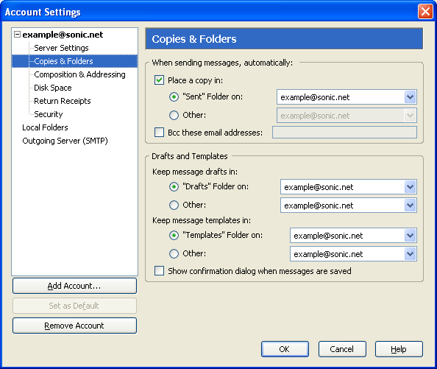Open the Other templates folder dropdown

[x=353, y=254]
